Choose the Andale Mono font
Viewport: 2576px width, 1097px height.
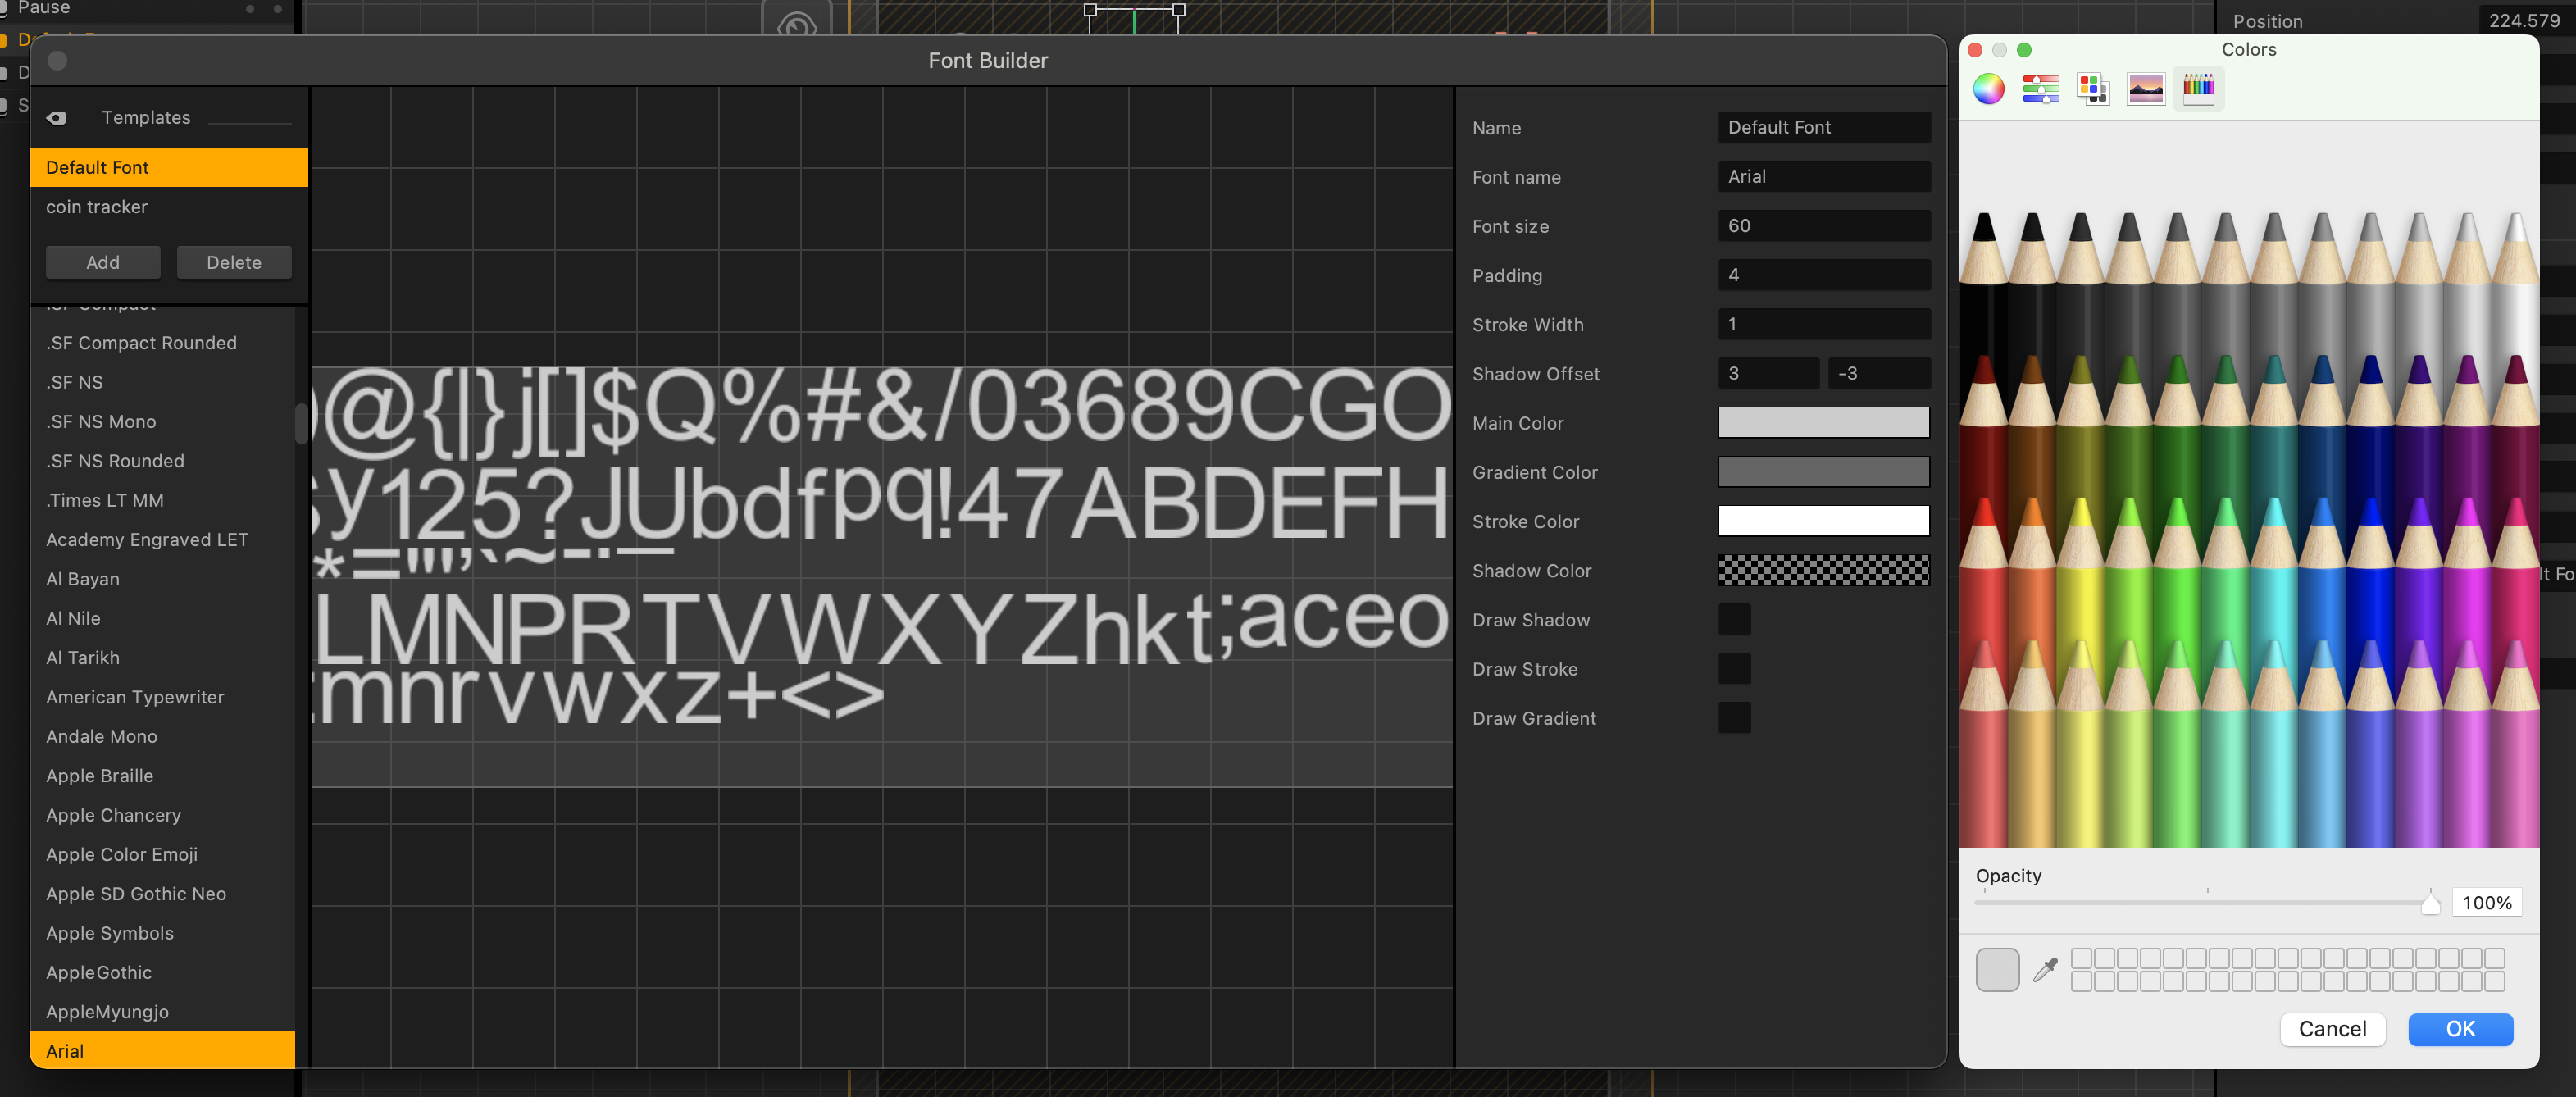162,736
